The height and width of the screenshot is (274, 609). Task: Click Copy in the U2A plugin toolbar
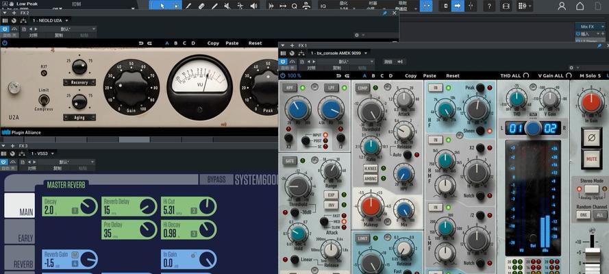click(213, 43)
